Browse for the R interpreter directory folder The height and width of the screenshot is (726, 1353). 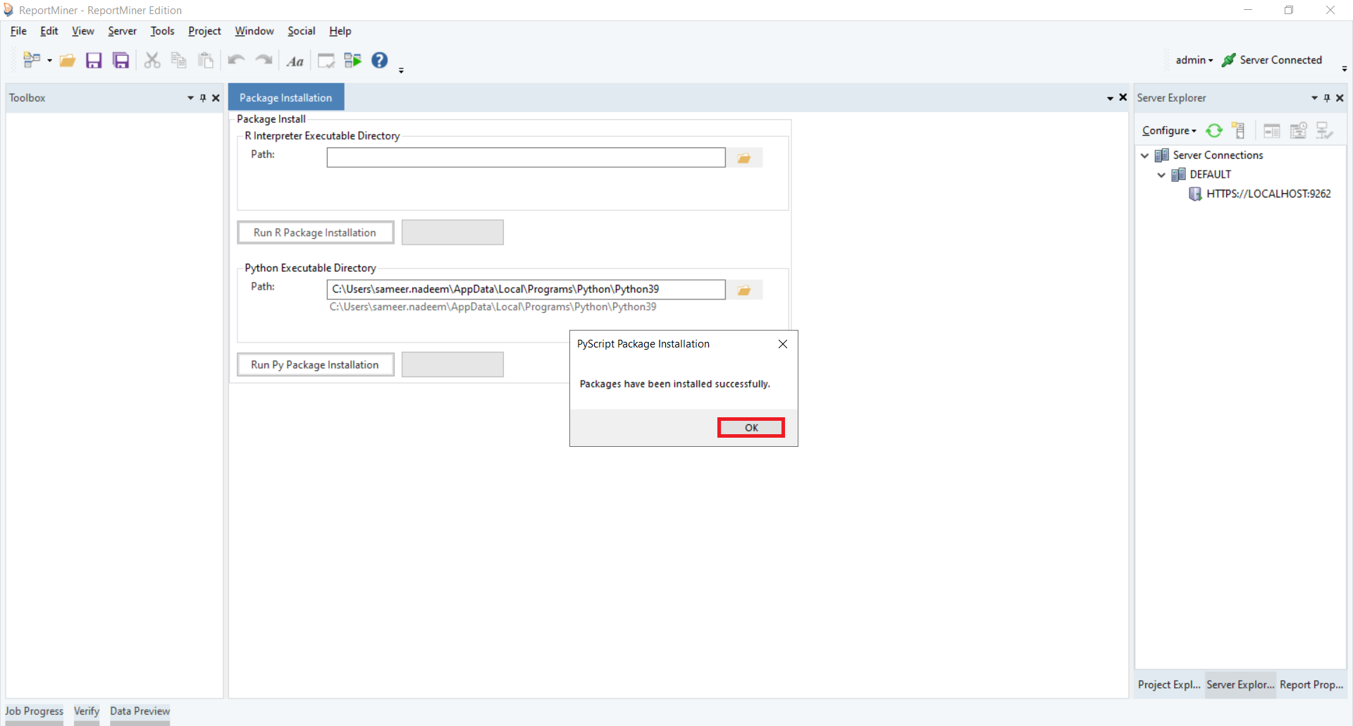[x=744, y=158]
